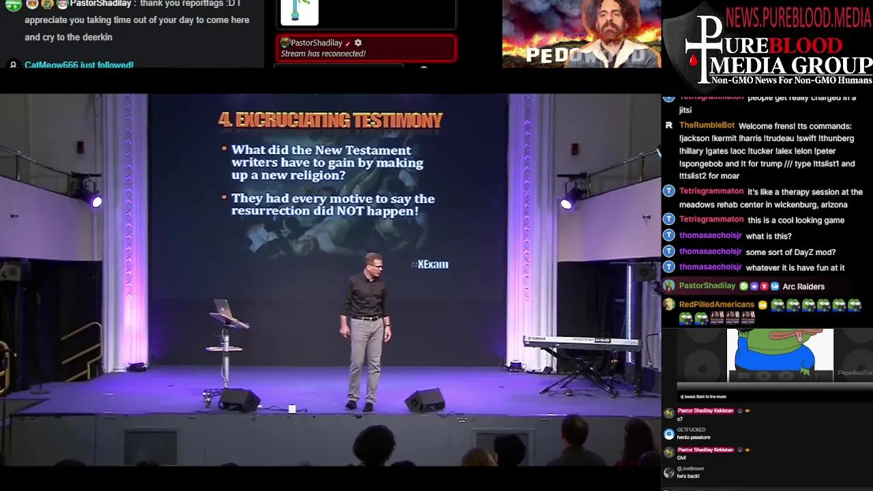Click the red checkmark badge next to PastorShadilay
Image resolution: width=873 pixels, height=491 pixels.
(x=348, y=44)
